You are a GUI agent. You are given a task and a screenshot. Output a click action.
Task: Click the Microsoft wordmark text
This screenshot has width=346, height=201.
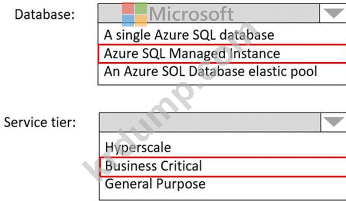pyautogui.click(x=191, y=14)
